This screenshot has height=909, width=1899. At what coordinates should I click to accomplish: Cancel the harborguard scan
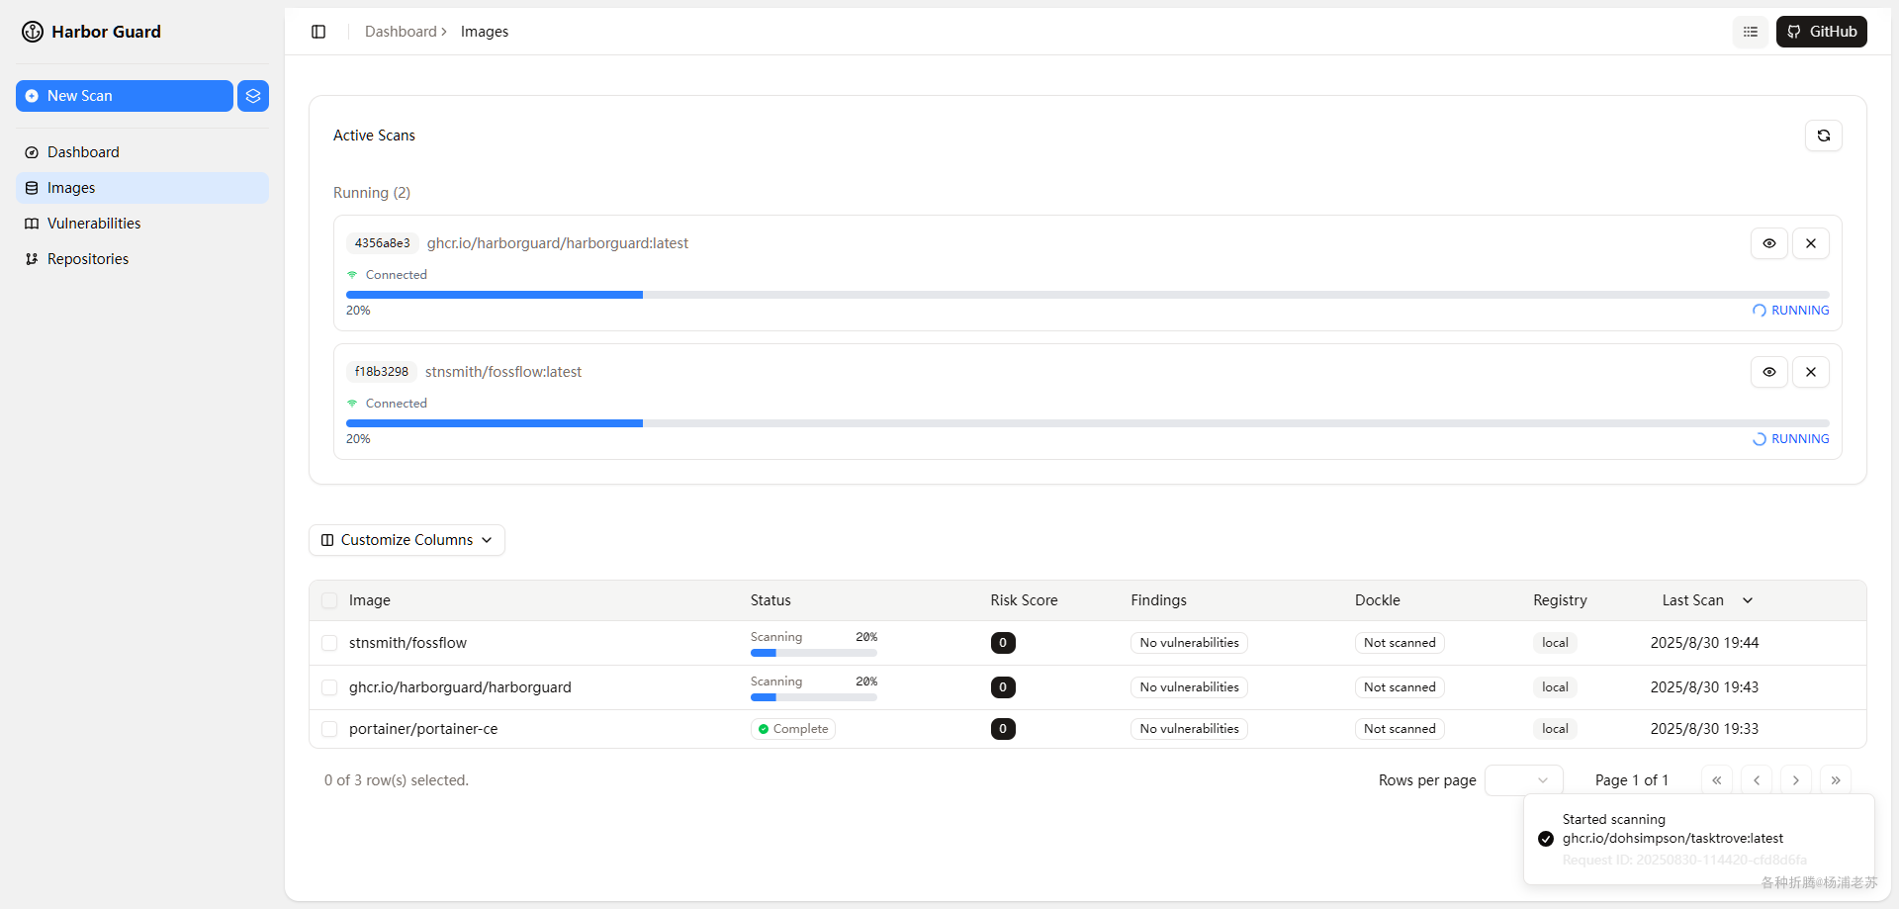(1811, 243)
